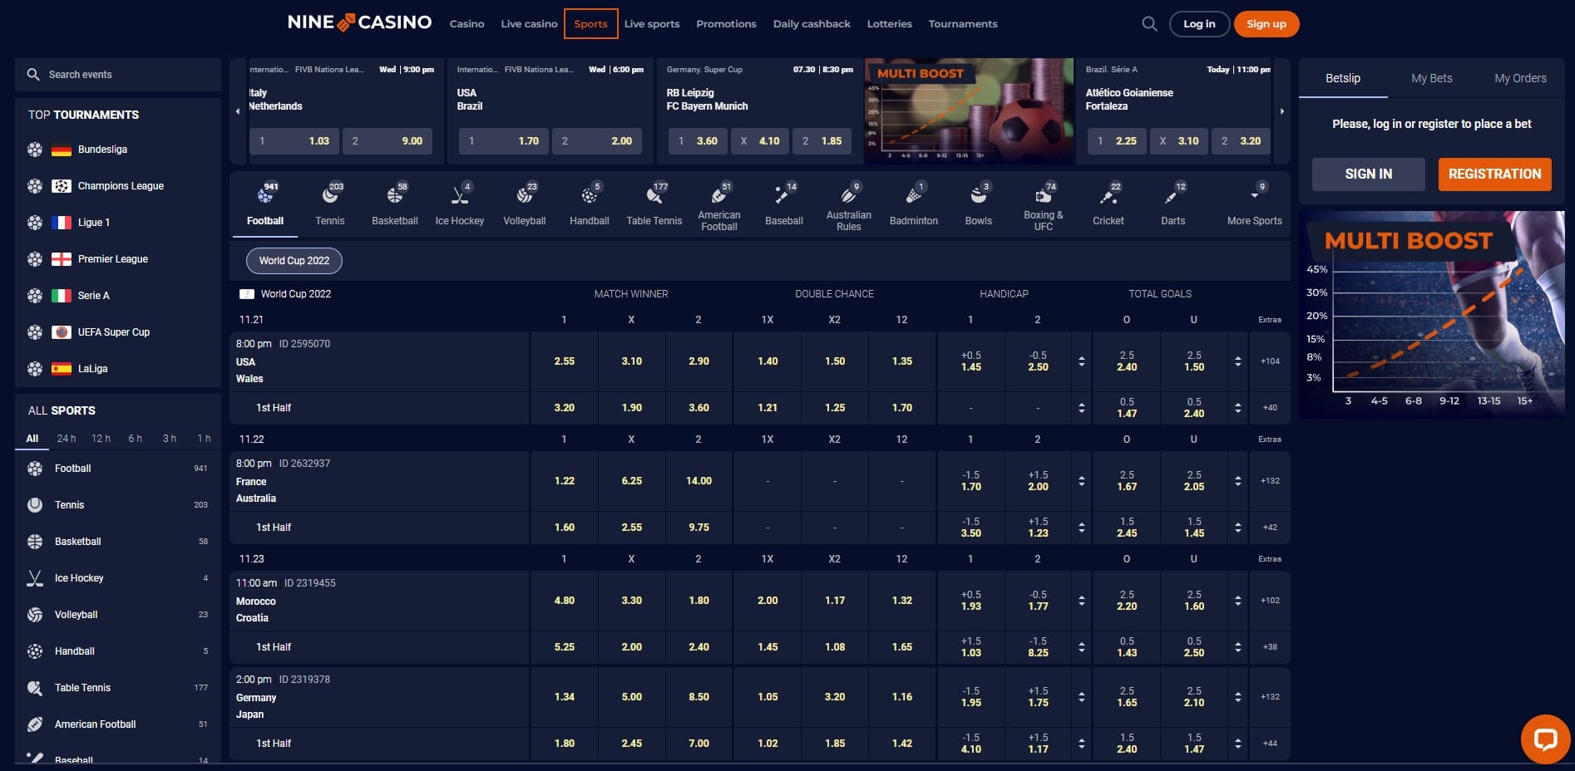Filter all sports by 6 h

click(136, 439)
